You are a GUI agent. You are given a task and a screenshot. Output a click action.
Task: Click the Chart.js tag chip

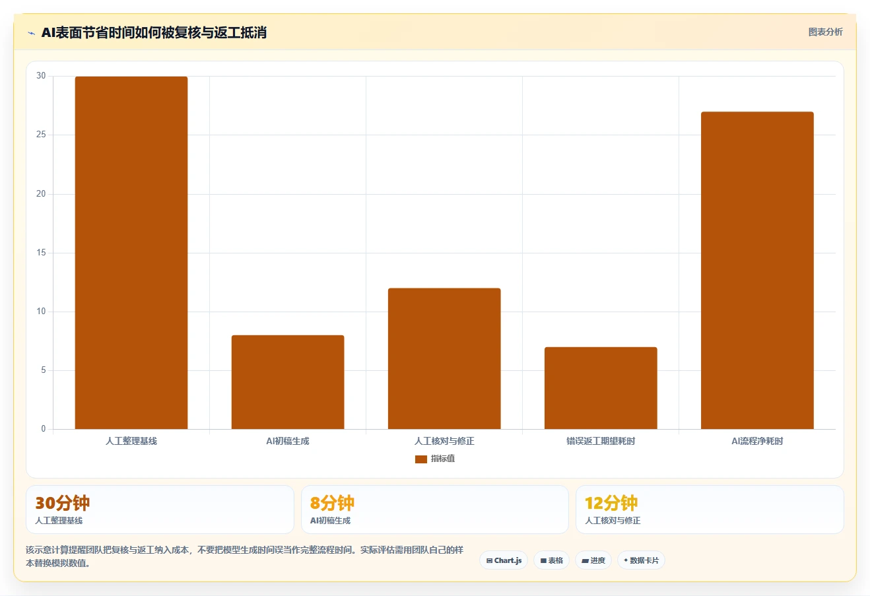504,560
